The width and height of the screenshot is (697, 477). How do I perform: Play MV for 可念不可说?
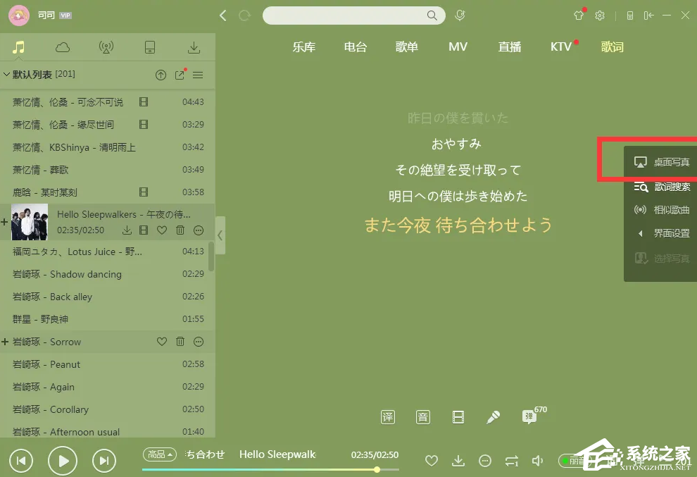point(144,102)
